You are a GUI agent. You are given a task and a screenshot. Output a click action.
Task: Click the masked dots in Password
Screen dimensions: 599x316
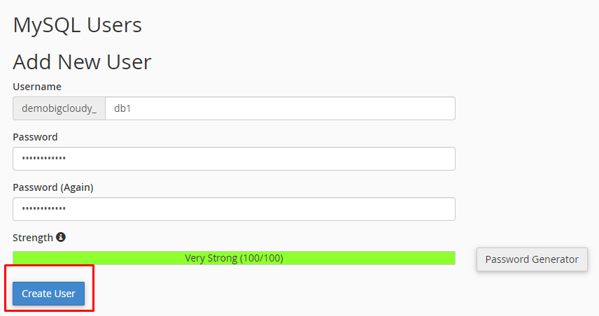(x=44, y=159)
